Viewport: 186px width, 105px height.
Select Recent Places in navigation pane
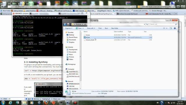(73, 37)
